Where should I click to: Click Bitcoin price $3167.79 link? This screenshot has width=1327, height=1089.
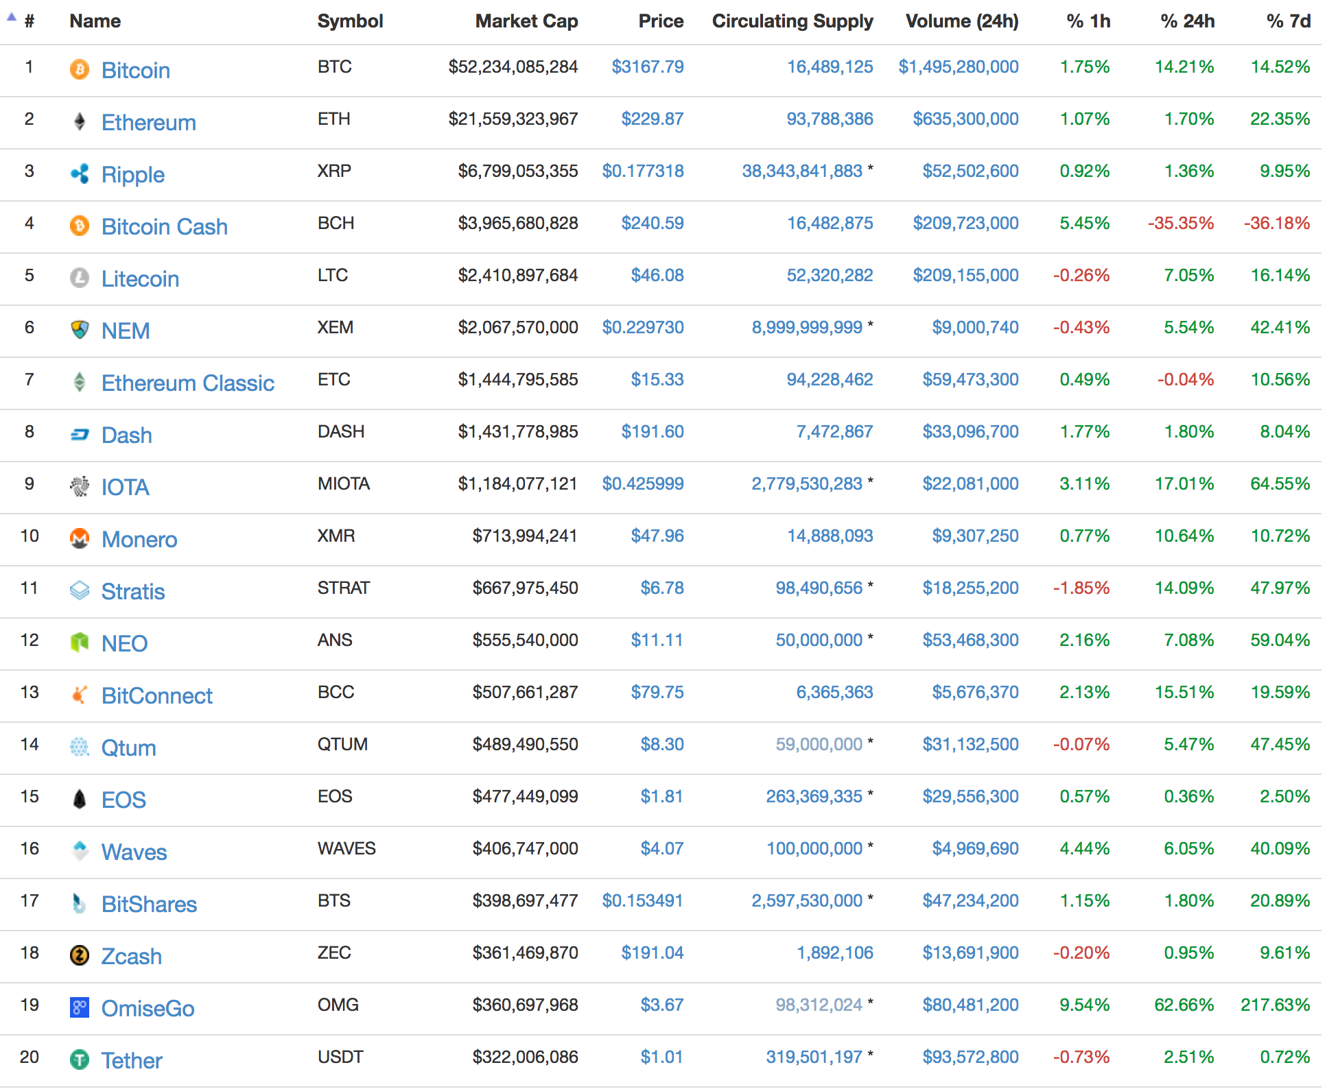[x=647, y=67]
